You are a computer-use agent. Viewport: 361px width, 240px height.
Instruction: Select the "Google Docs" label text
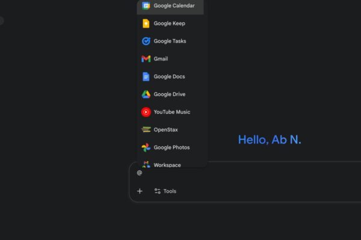coord(169,77)
